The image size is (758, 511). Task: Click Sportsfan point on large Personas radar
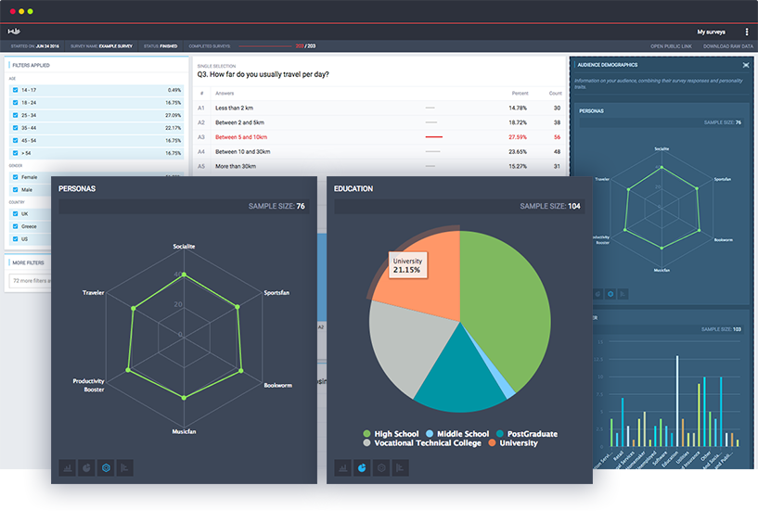[237, 306]
